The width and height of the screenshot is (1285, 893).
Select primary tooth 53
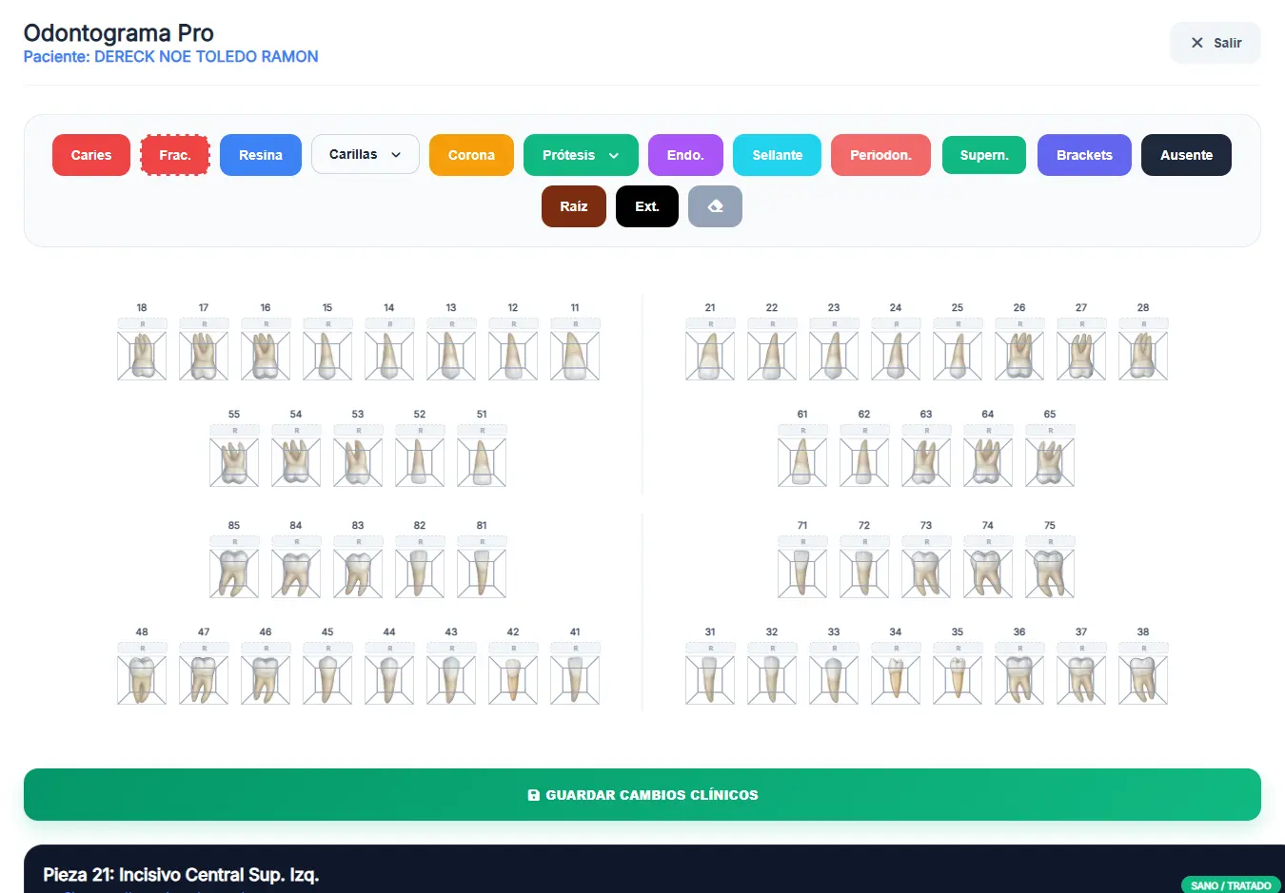point(358,462)
